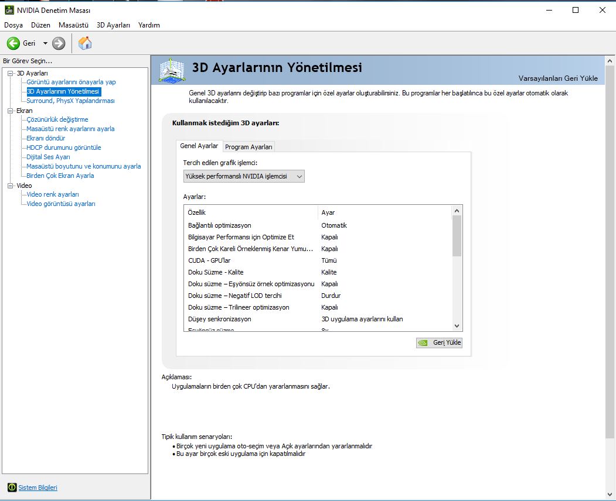Image resolution: width=616 pixels, height=501 pixels.
Task: Open Tercih edilen grafik işlemci dropdown
Action: [244, 176]
